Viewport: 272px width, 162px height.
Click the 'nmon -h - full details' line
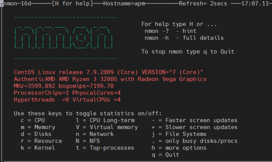point(184,38)
